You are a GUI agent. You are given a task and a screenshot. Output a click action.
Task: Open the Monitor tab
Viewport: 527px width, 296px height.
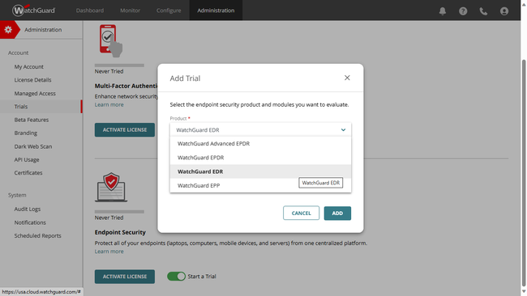click(130, 11)
